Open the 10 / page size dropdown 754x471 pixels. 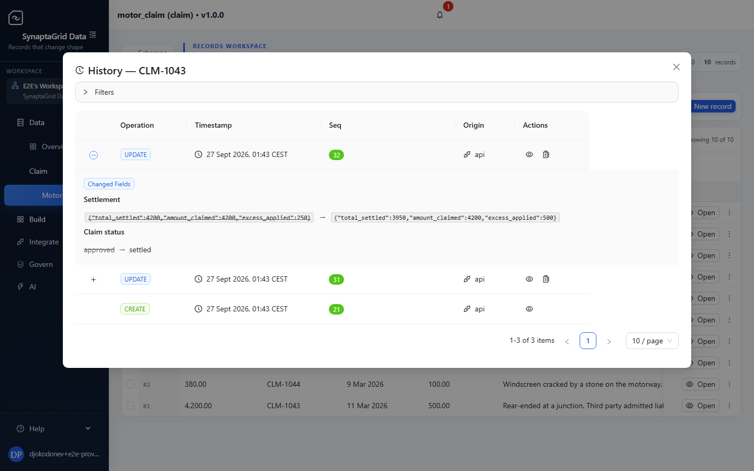coord(652,341)
